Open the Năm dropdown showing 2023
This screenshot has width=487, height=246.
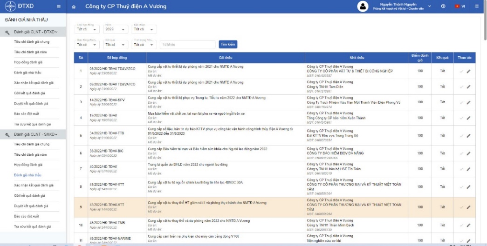coord(115,28)
